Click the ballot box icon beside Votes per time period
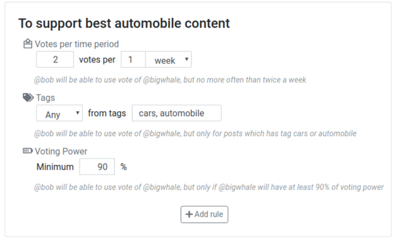 tap(28, 44)
